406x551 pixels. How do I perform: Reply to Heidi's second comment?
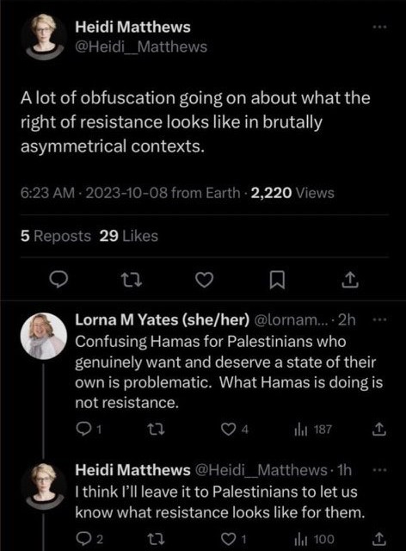[89, 539]
